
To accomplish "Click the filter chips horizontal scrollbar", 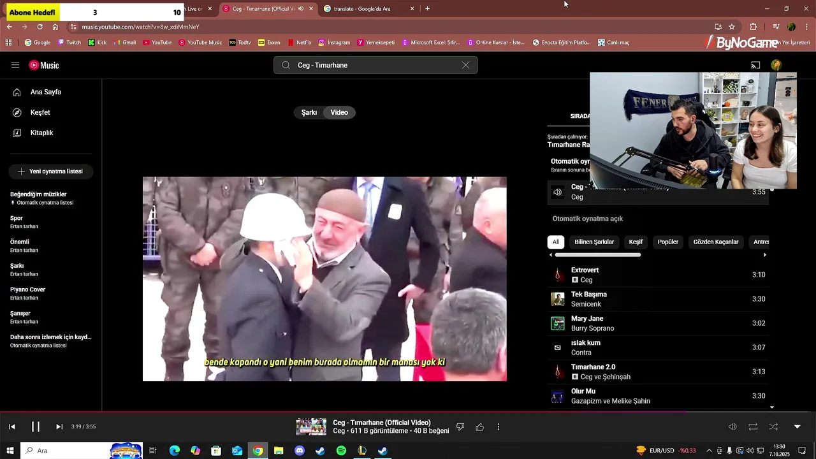I will 597,255.
